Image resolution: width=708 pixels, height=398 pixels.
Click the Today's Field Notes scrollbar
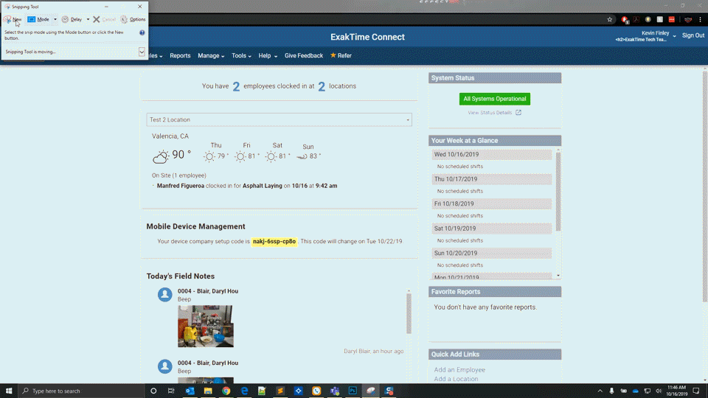(409, 314)
